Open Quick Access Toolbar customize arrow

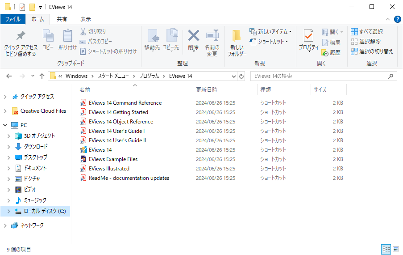pyautogui.click(x=40, y=8)
